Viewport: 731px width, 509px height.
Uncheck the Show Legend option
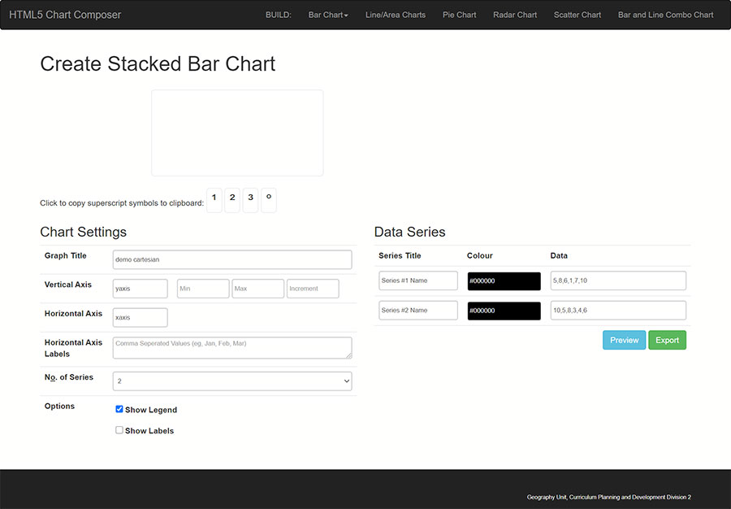[x=119, y=410]
